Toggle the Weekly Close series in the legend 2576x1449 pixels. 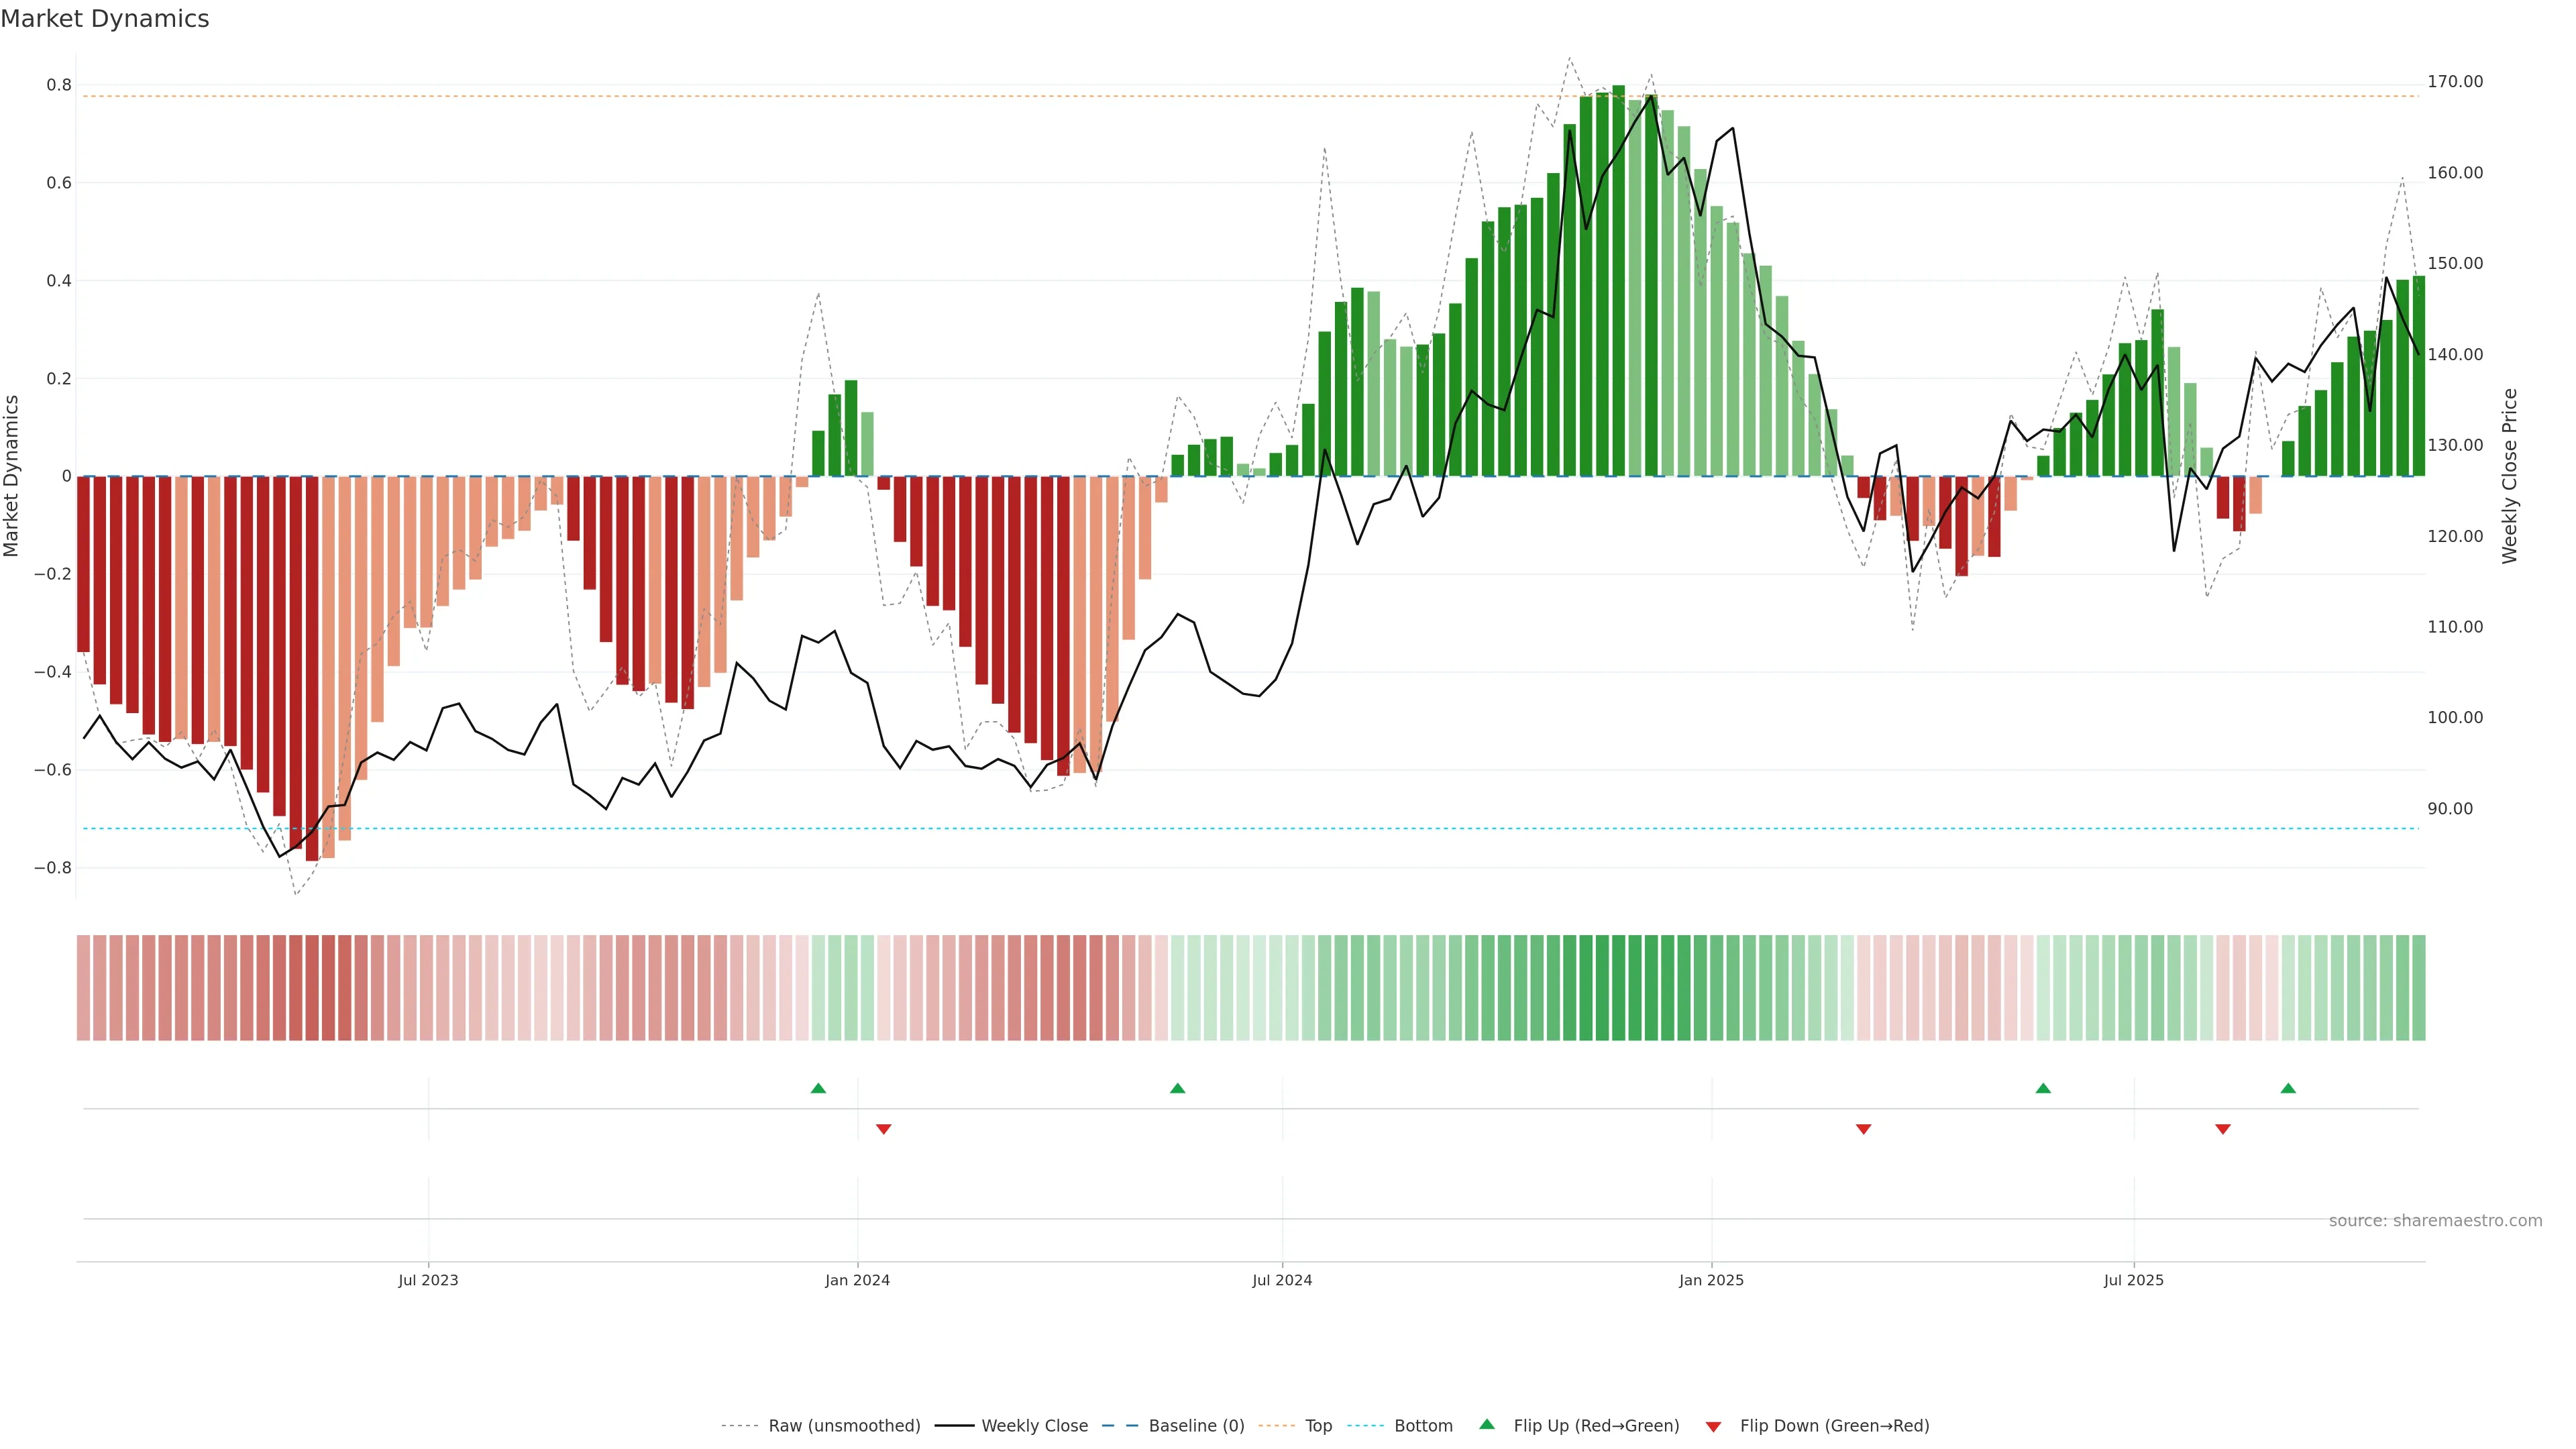[1034, 1426]
